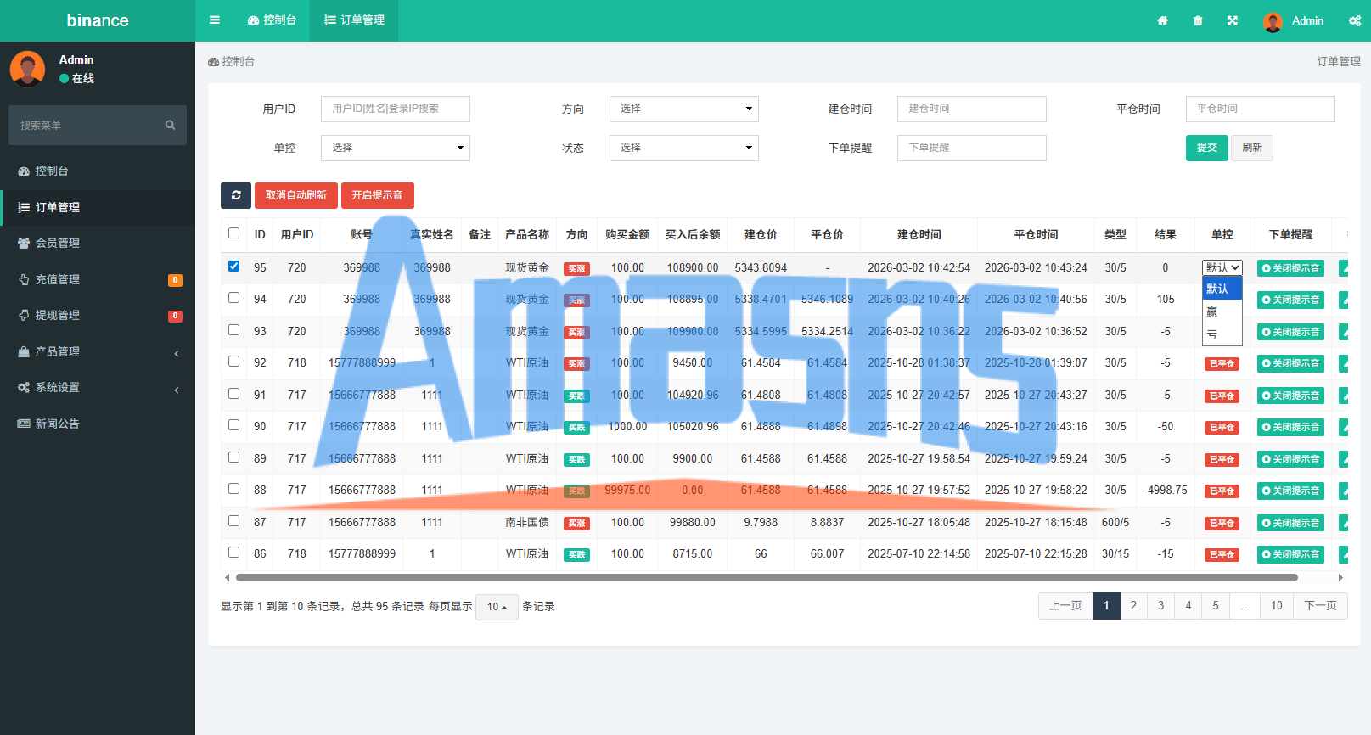1371x735 pixels.
Task: Toggle fullscreen with the expand icon
Action: pos(1233,20)
